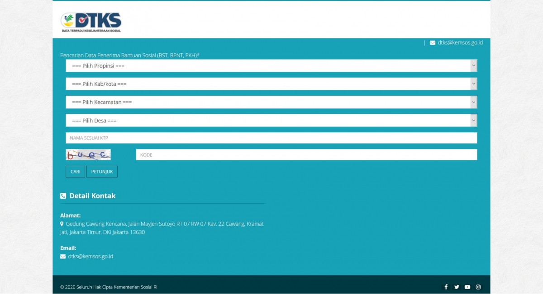Open the dtks@kemsos.go.id link in top bar

tap(460, 43)
